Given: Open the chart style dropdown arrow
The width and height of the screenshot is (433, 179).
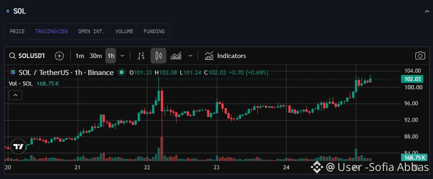Looking at the screenshot, I should (x=190, y=56).
